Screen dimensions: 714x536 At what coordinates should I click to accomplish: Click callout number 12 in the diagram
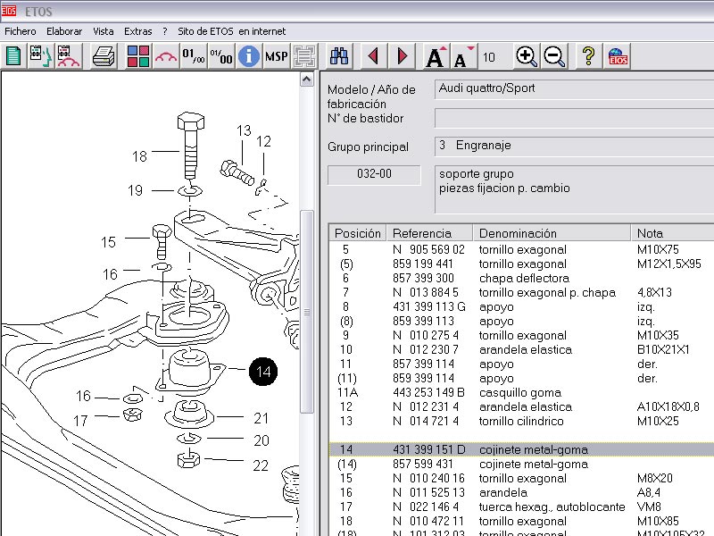coord(263,141)
